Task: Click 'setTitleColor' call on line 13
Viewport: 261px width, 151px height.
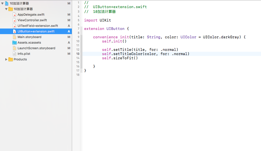Action: click(128, 54)
